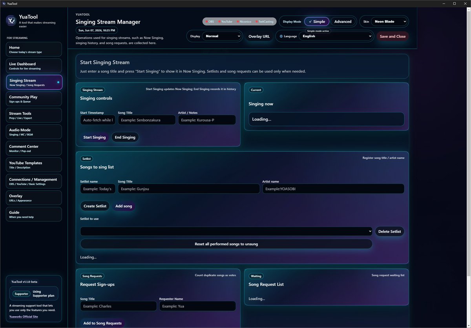Minimize the YuaTool window
Image resolution: width=471 pixels, height=328 pixels.
pyautogui.click(x=443, y=4)
